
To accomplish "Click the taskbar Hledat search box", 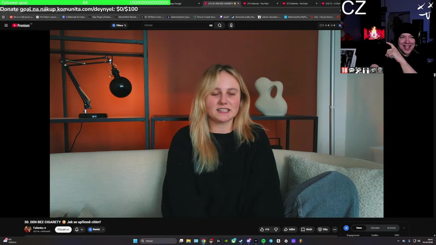I will [158, 241].
